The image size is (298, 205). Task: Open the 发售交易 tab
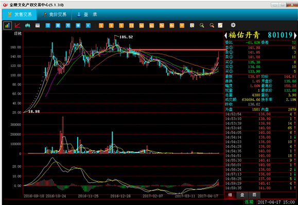[x=20, y=14]
